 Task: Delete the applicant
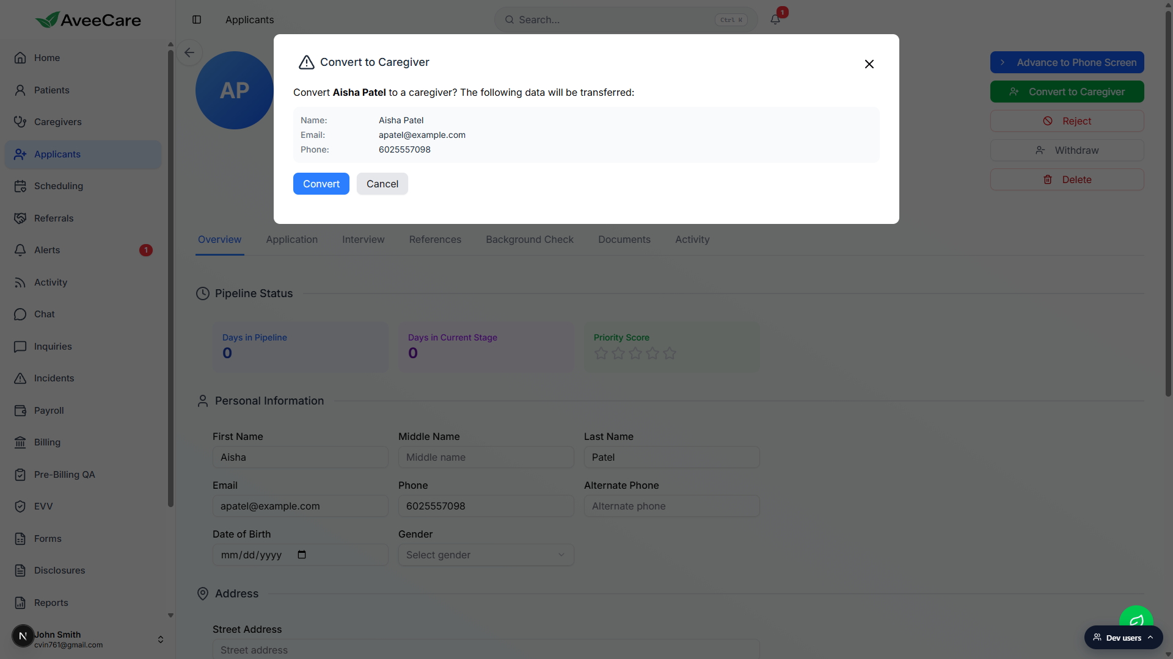pyautogui.click(x=1067, y=179)
